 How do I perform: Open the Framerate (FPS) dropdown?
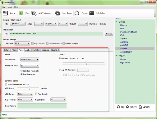tap(30, 66)
